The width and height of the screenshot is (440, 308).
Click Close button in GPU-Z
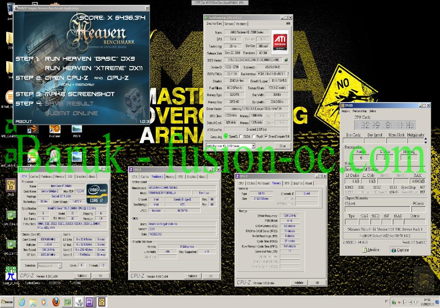coord(282,146)
